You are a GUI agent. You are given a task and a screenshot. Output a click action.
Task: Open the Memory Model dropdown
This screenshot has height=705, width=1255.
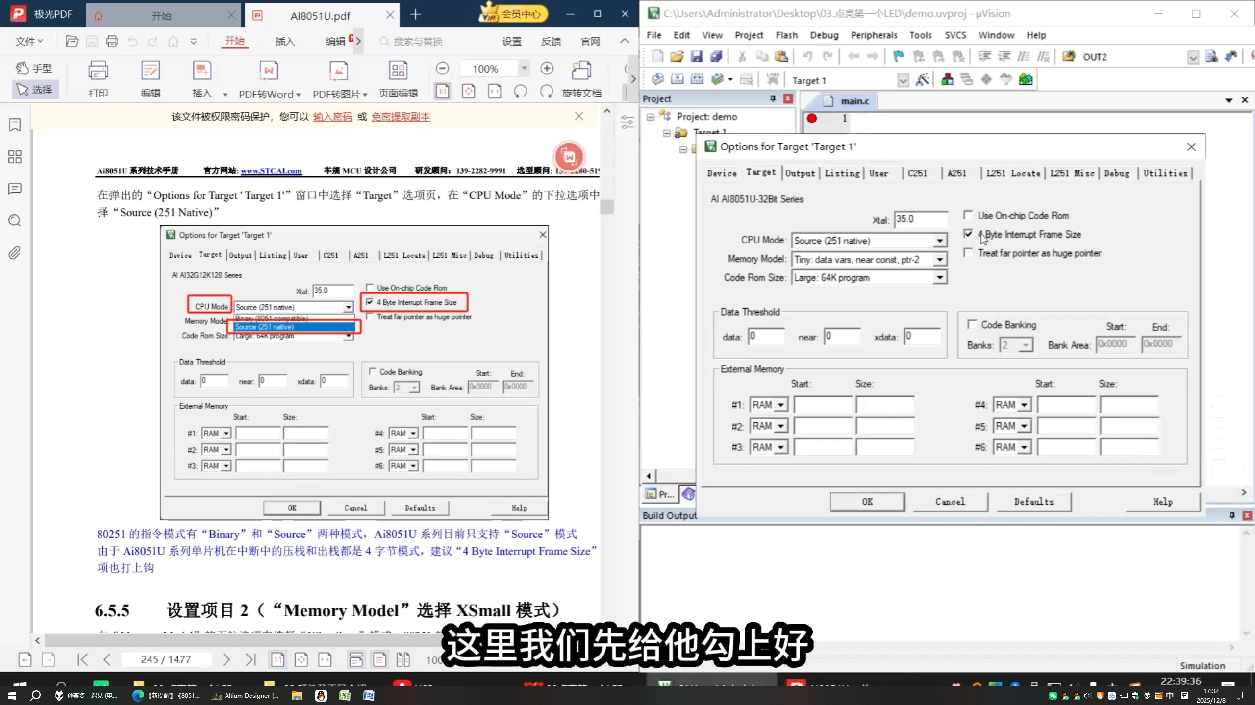point(939,259)
